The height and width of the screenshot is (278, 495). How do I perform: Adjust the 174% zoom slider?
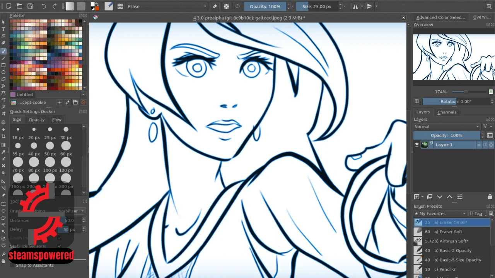tap(469, 92)
